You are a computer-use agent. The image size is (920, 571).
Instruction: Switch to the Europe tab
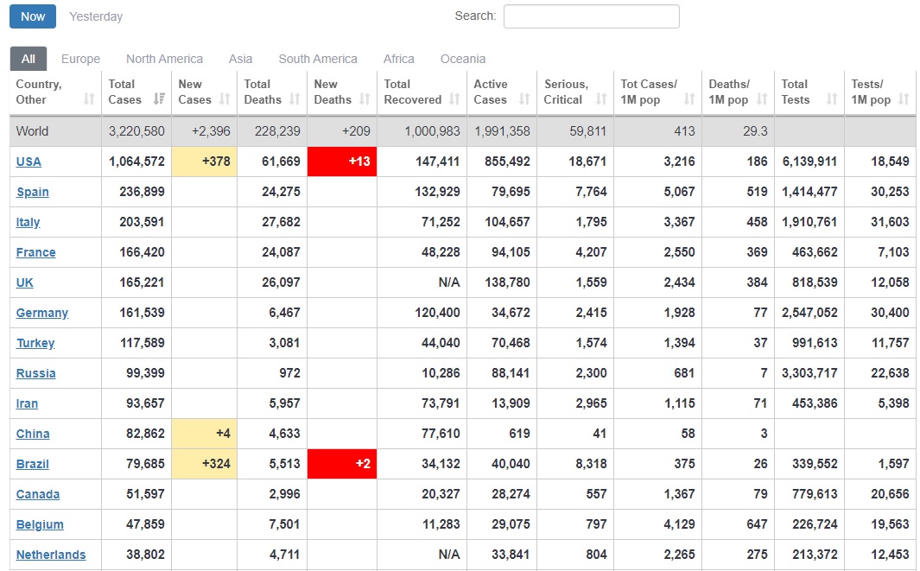pyautogui.click(x=80, y=59)
